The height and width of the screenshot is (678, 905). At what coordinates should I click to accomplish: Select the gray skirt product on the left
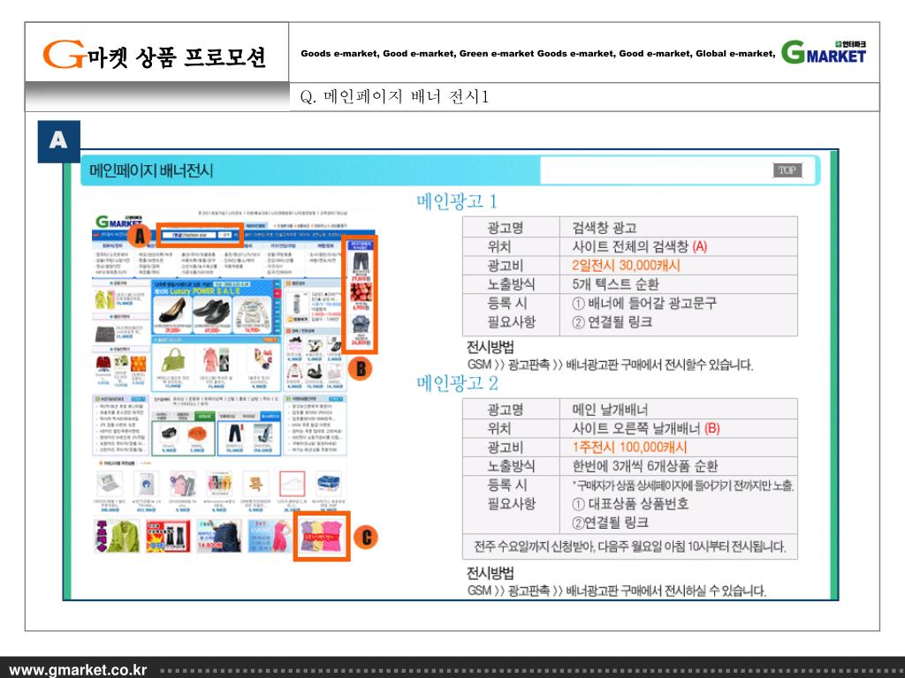(x=104, y=333)
